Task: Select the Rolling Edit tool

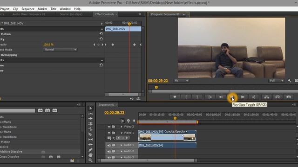Action: 90,124
